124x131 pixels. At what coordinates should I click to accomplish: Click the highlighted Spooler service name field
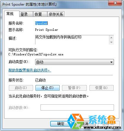coord(41,23)
